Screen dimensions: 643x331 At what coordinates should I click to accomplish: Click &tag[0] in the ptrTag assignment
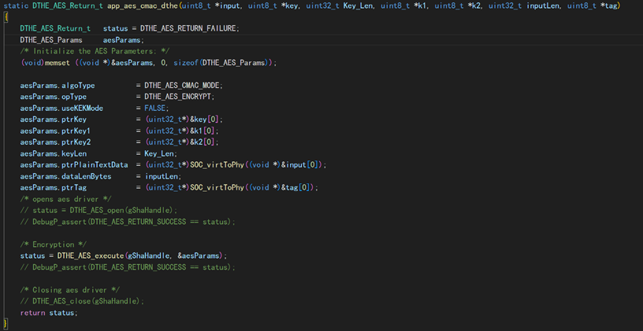tap(295, 188)
